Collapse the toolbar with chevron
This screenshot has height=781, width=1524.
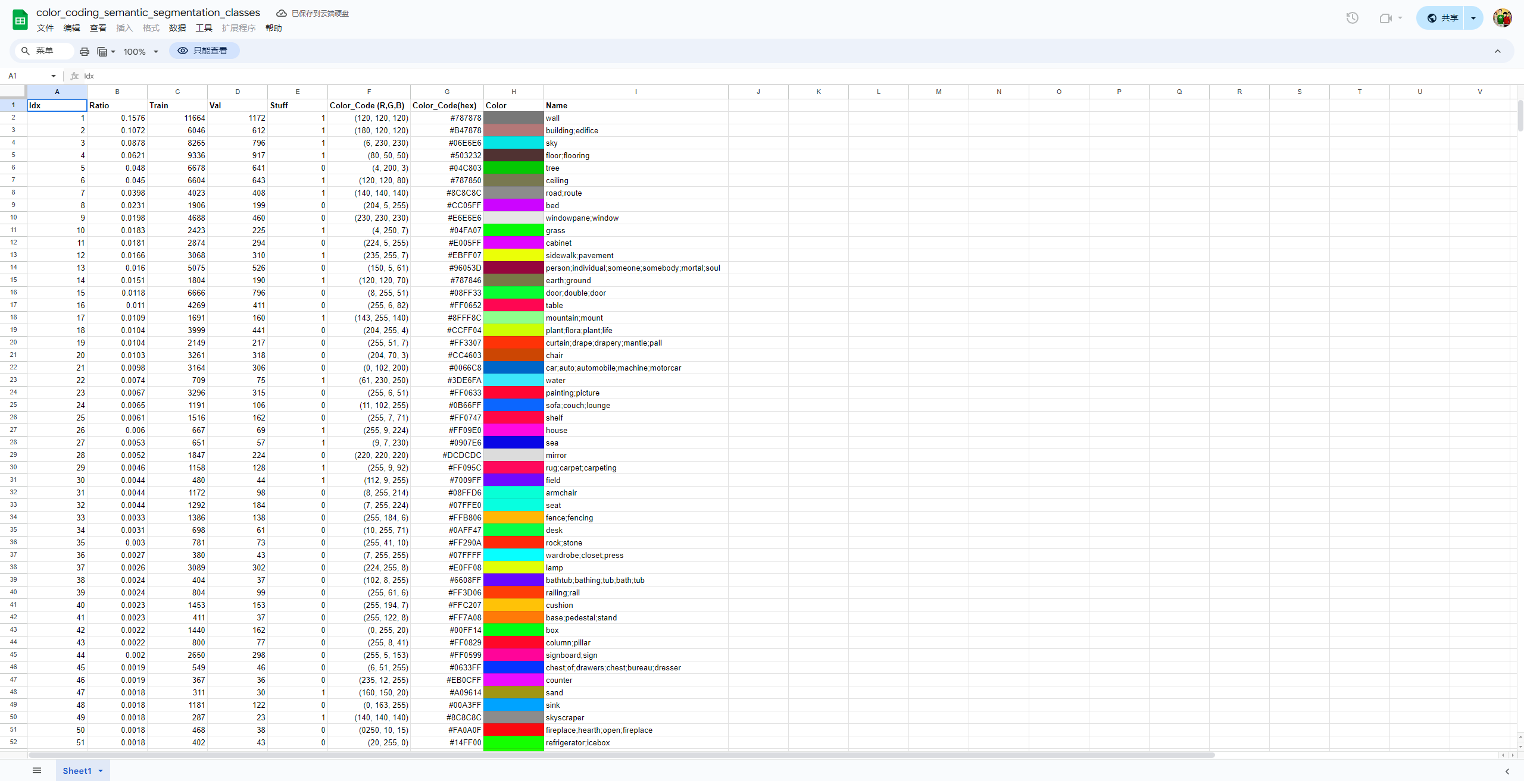[1498, 51]
